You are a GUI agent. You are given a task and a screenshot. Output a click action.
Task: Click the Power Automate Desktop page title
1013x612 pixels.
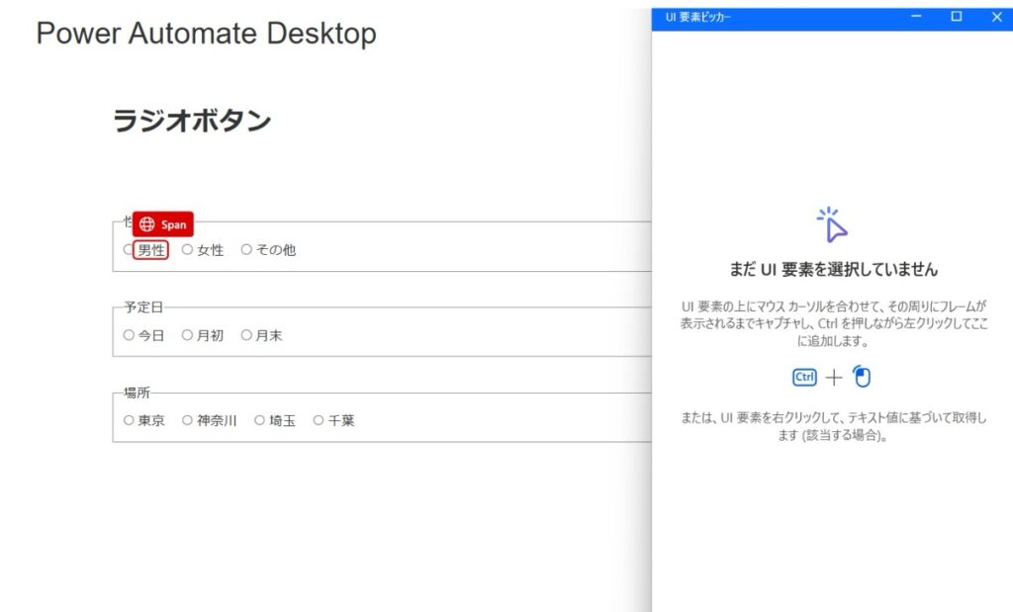[x=206, y=34]
